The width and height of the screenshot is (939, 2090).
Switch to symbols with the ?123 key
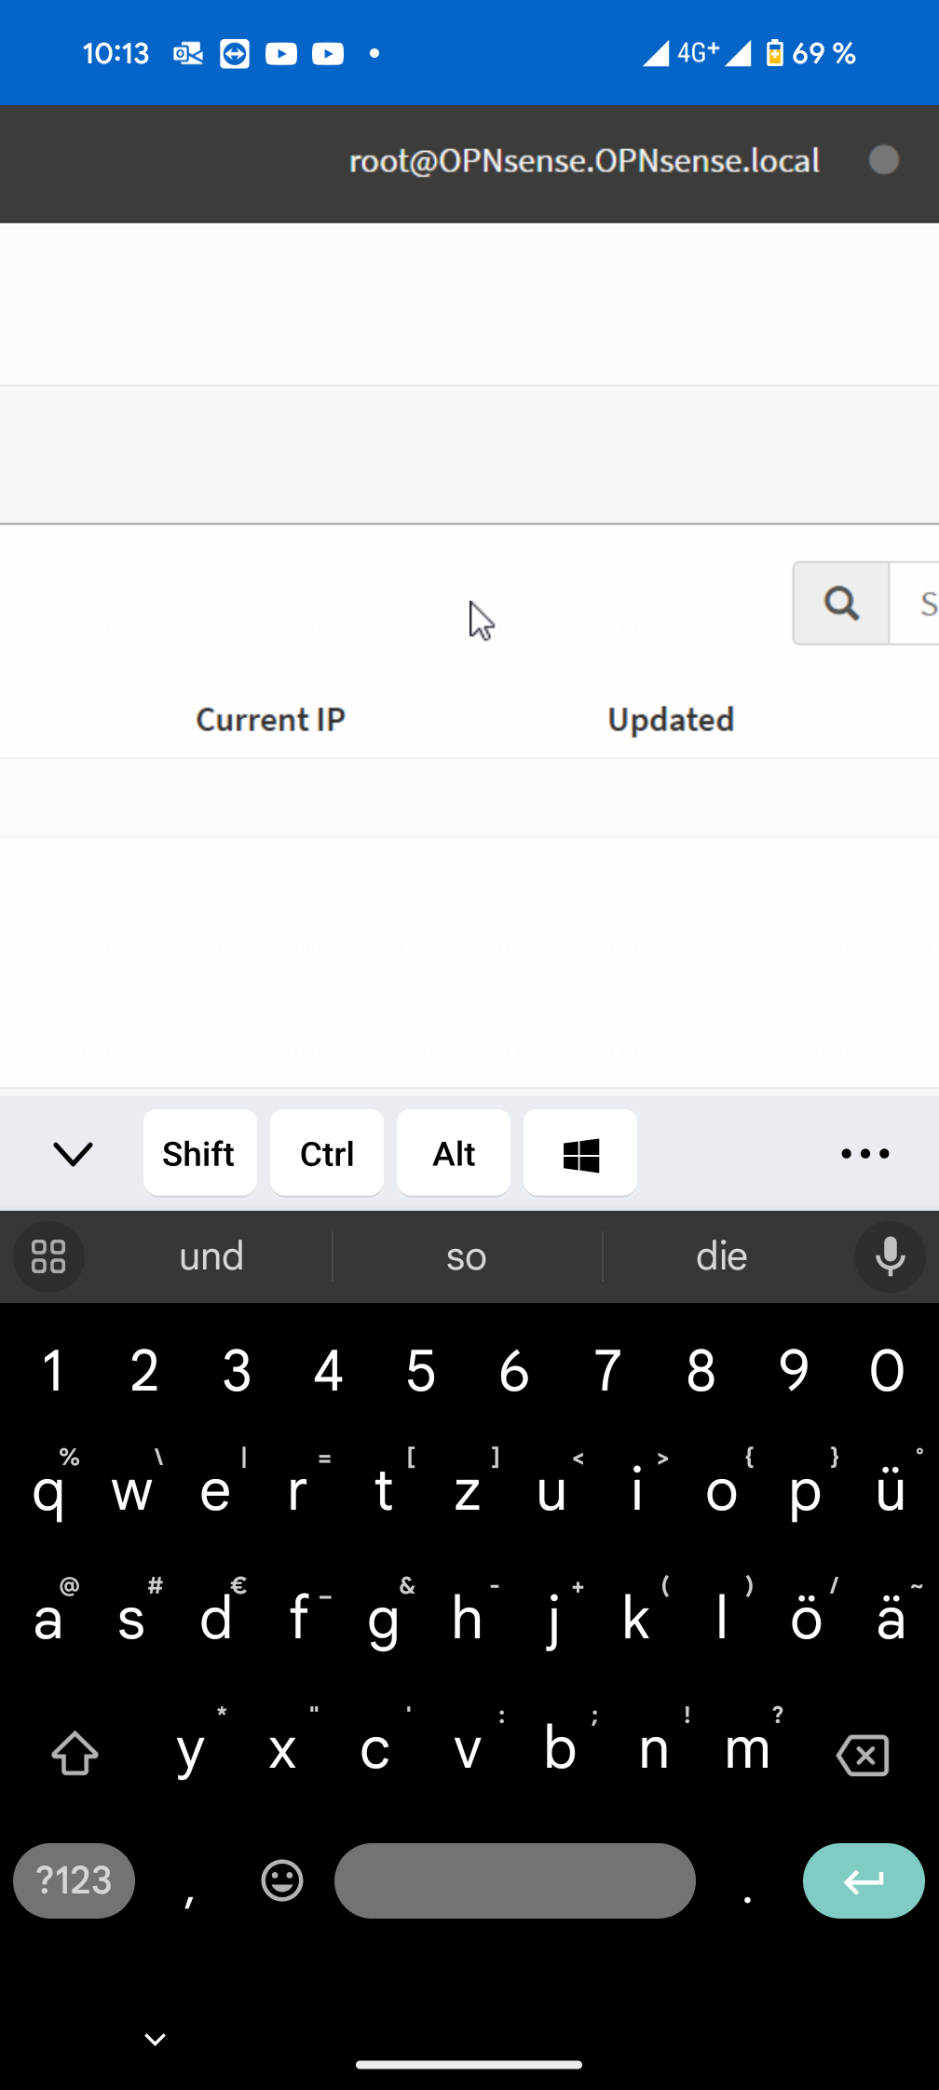tap(74, 1880)
